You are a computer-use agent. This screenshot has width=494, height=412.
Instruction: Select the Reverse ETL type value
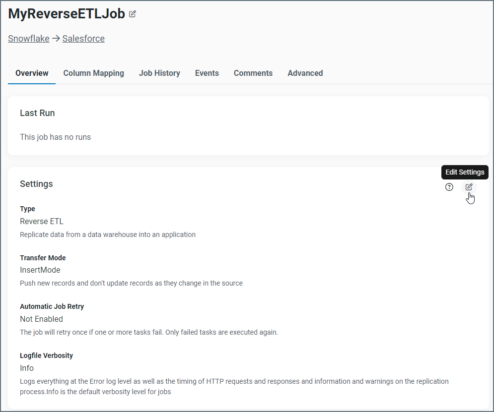42,221
